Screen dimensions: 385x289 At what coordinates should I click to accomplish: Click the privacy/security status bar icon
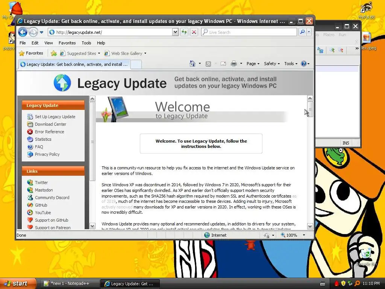tap(267, 236)
